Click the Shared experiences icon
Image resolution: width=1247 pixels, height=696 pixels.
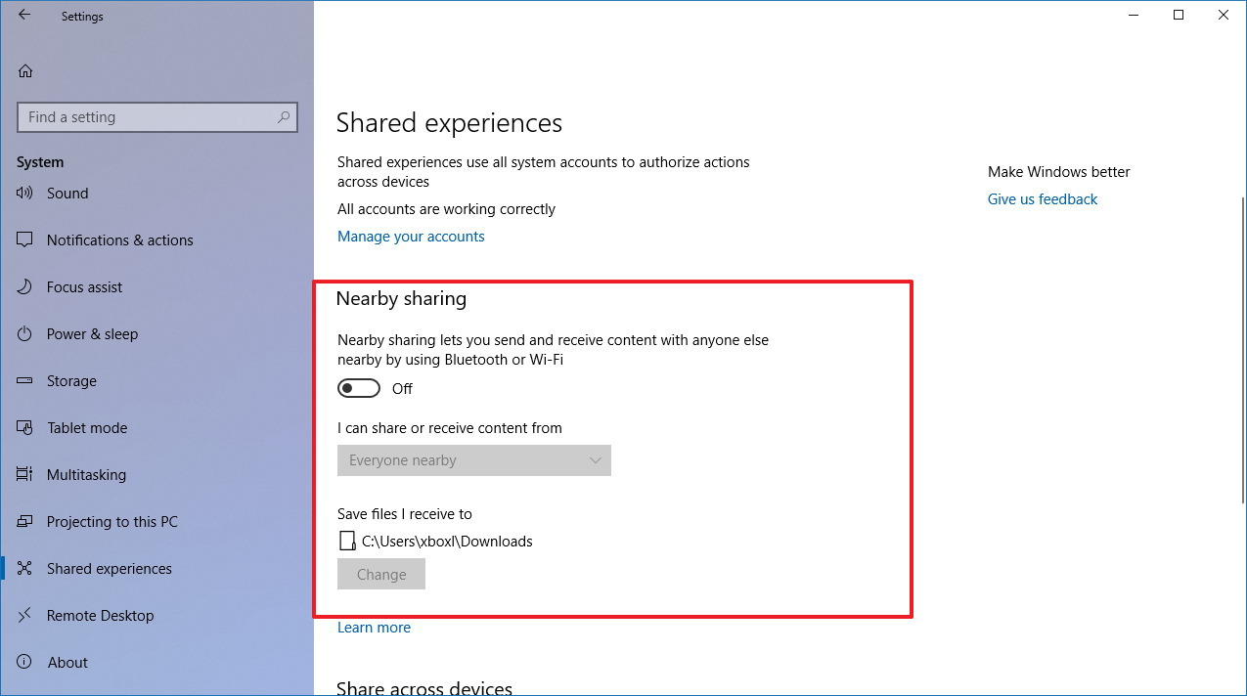25,569
